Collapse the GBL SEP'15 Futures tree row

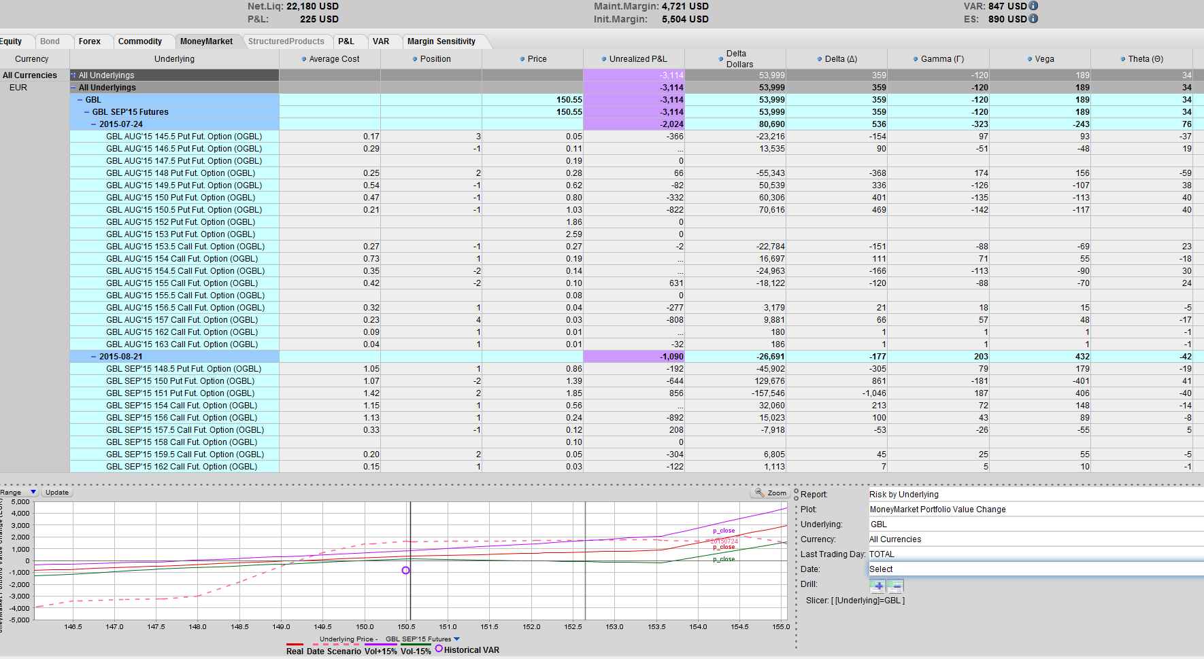point(87,112)
